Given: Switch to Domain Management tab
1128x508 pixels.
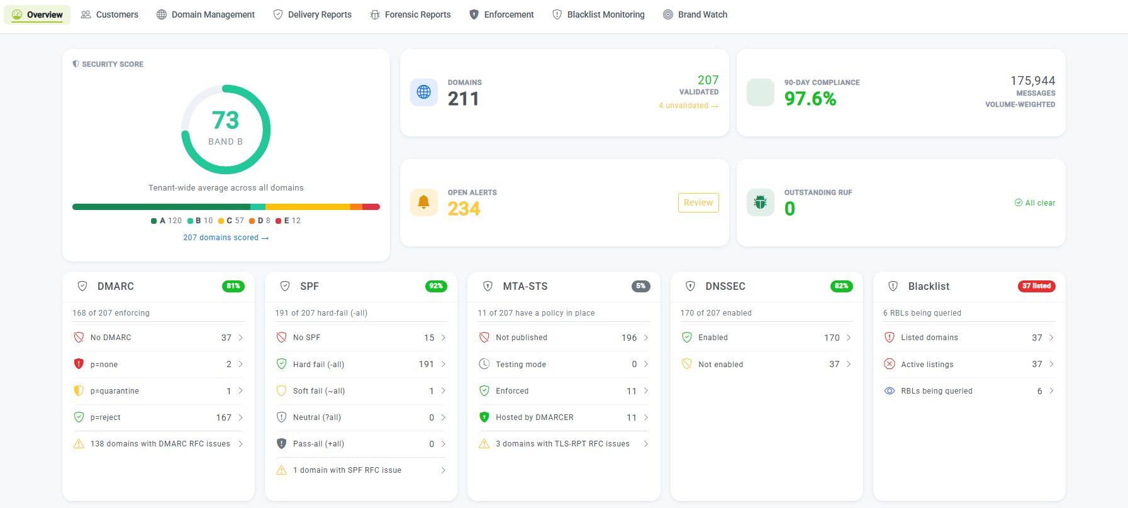Looking at the screenshot, I should coord(206,14).
